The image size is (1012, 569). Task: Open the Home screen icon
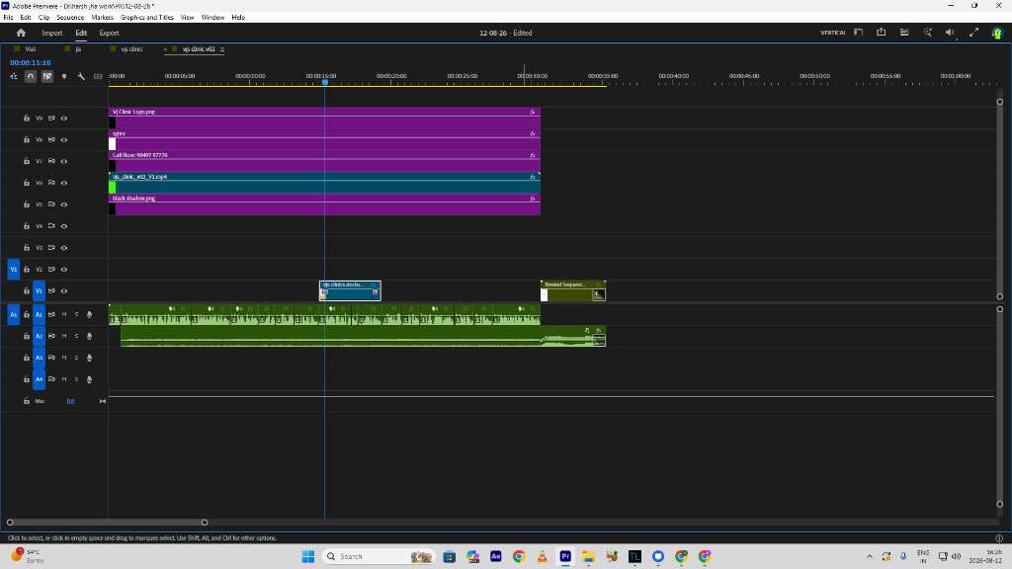point(21,33)
